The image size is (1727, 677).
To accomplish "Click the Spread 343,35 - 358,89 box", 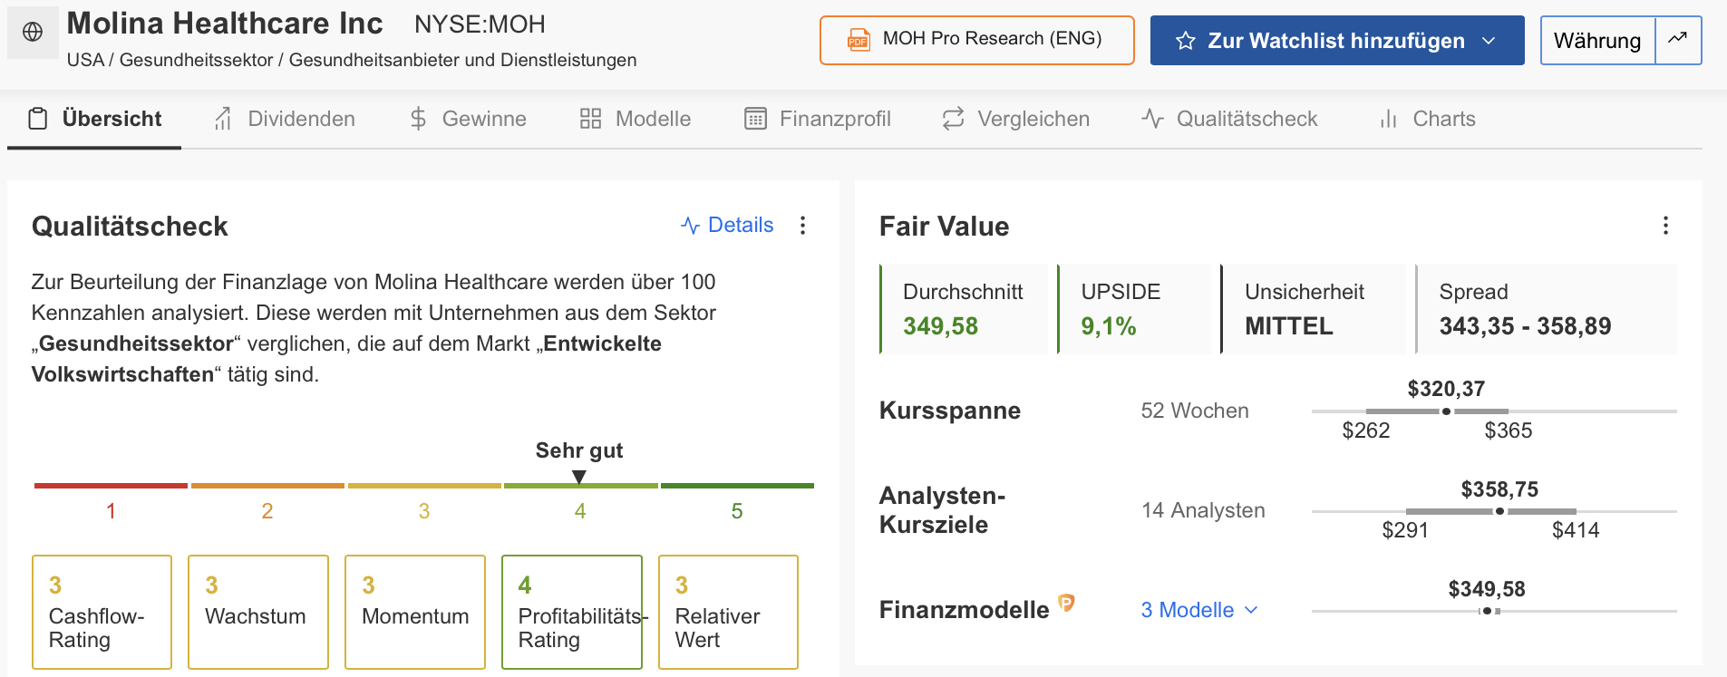I will 1546,309.
